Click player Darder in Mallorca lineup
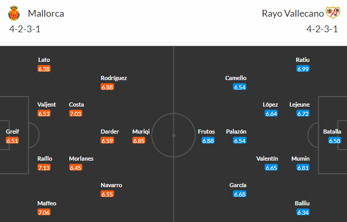Screen dimensions: 347x222 [110, 132]
